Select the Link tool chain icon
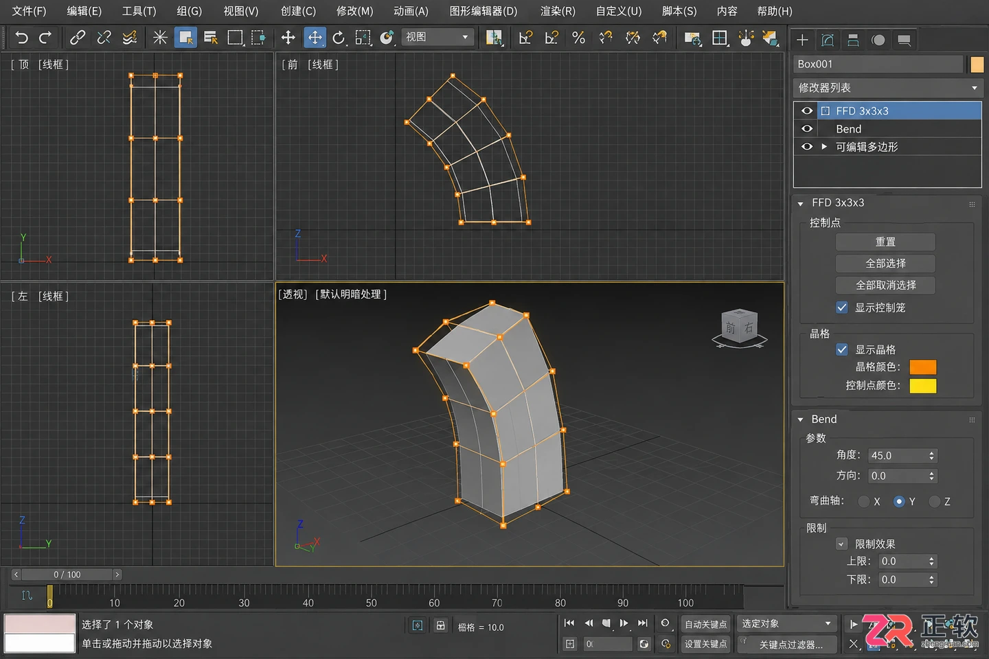The height and width of the screenshot is (659, 989). point(78,38)
